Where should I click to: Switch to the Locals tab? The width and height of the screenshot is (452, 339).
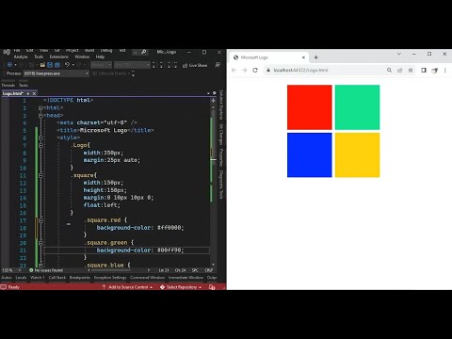point(21,278)
